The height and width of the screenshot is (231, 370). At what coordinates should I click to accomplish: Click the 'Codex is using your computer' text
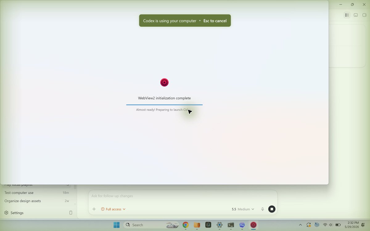point(170,21)
